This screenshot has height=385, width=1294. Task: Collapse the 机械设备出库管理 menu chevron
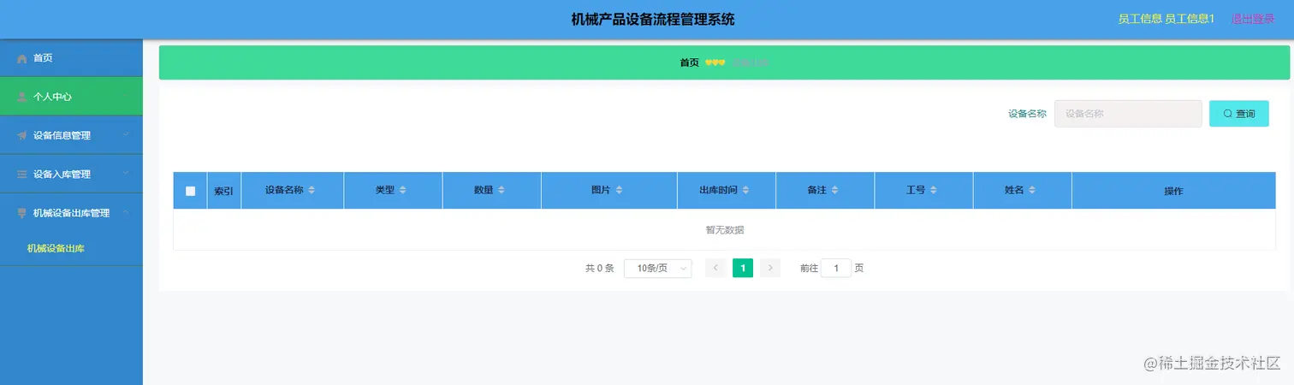click(x=126, y=213)
